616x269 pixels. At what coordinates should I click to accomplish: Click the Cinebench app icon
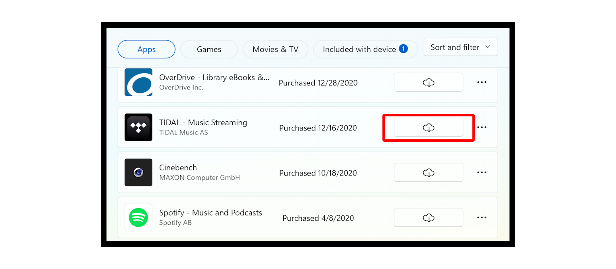138,172
